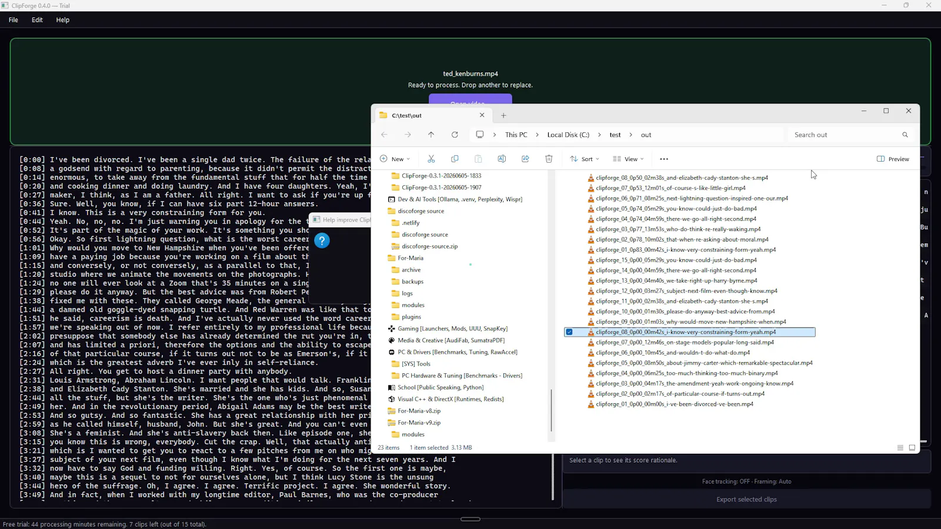Click the Share icon in Explorer toolbar

[525, 159]
